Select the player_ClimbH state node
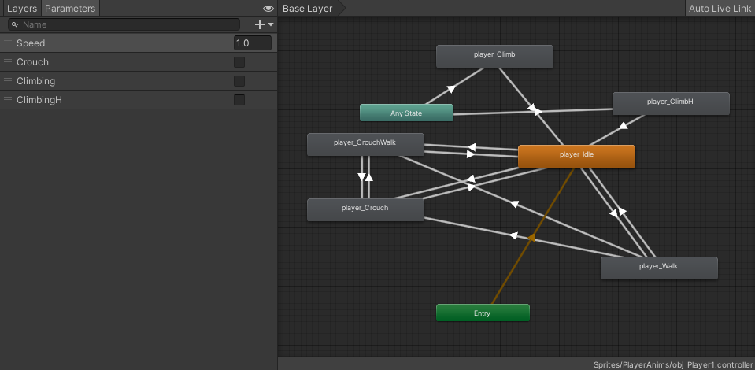 pyautogui.click(x=670, y=102)
